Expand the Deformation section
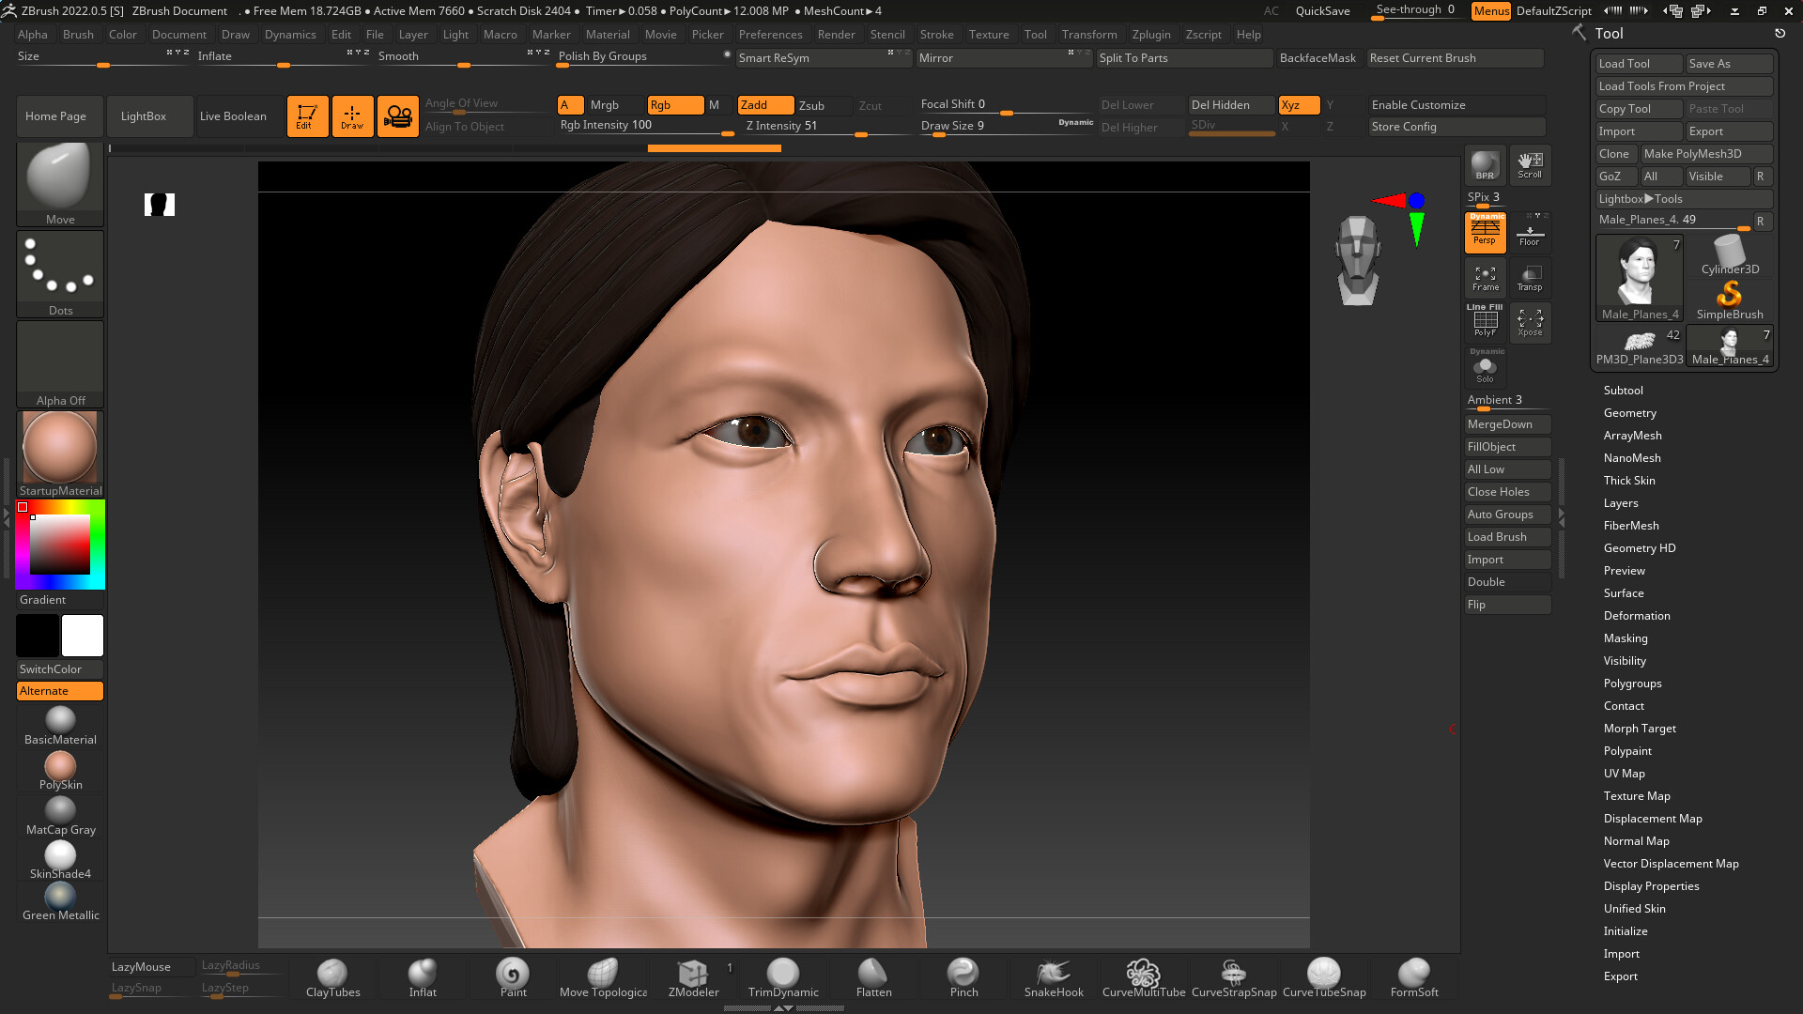 (x=1637, y=615)
